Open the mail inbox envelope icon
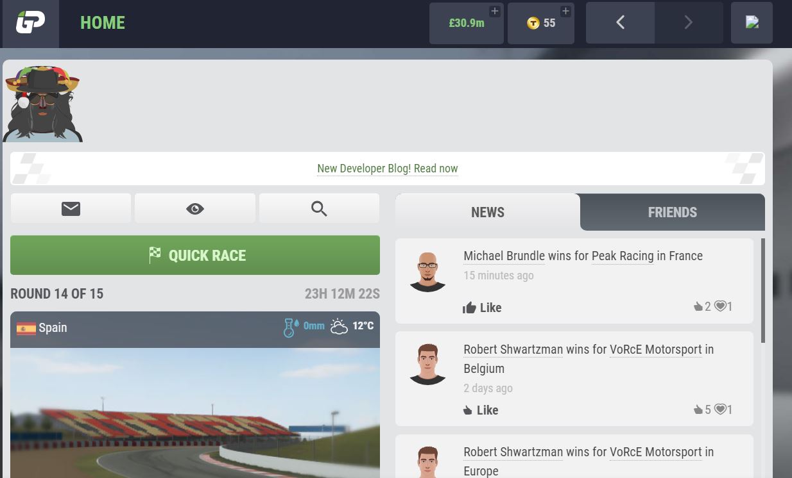Image resolution: width=792 pixels, height=478 pixels. point(71,208)
